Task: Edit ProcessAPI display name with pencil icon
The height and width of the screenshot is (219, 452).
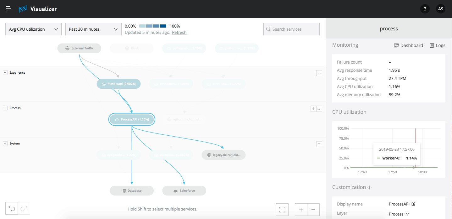Action: point(414,203)
